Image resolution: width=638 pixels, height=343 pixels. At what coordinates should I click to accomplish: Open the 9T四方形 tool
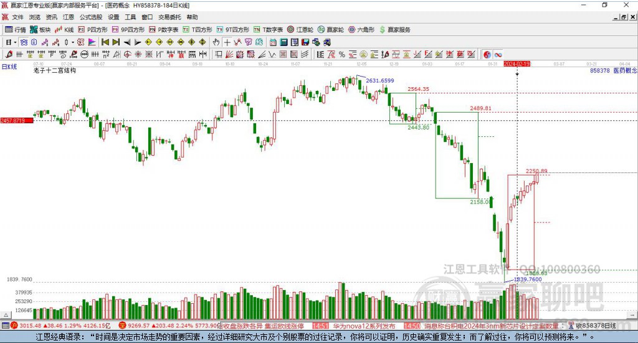(233, 30)
